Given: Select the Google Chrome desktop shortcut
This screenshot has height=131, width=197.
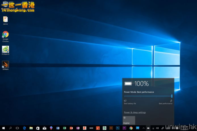Looking at the screenshot, I should tap(5, 37).
